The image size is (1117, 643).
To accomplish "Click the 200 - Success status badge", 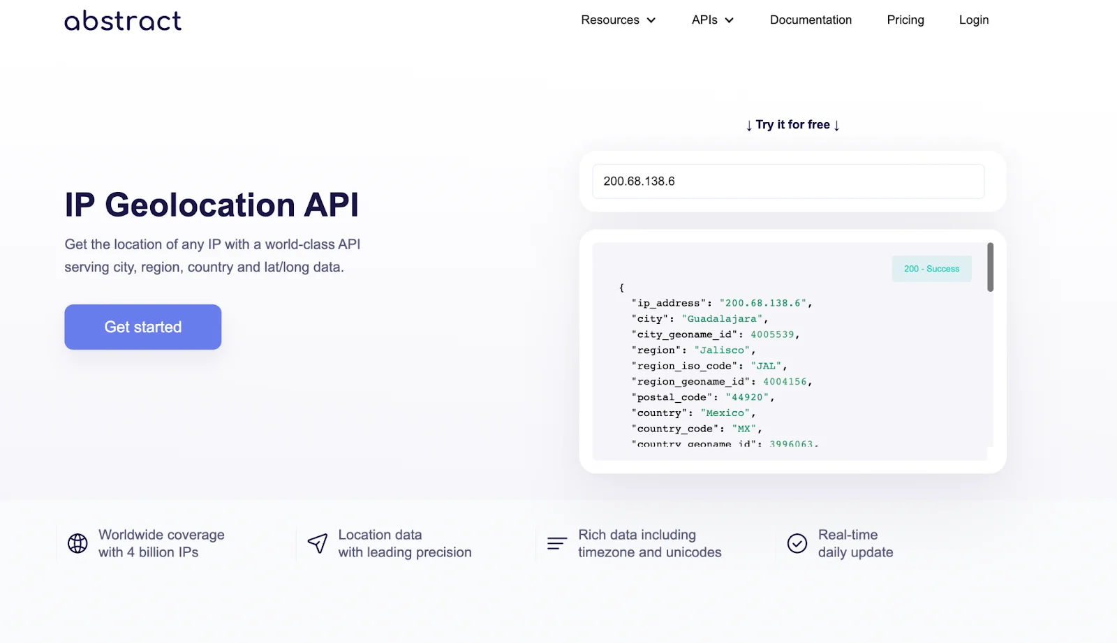I will click(932, 269).
